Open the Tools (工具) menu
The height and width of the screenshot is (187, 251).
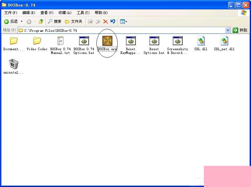83,13
